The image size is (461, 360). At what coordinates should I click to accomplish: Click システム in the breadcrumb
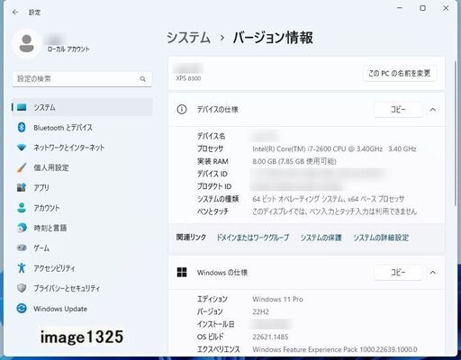(188, 38)
